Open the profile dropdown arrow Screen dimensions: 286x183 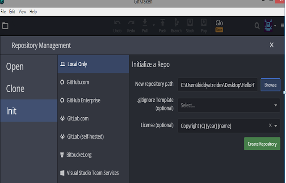[x=275, y=26]
